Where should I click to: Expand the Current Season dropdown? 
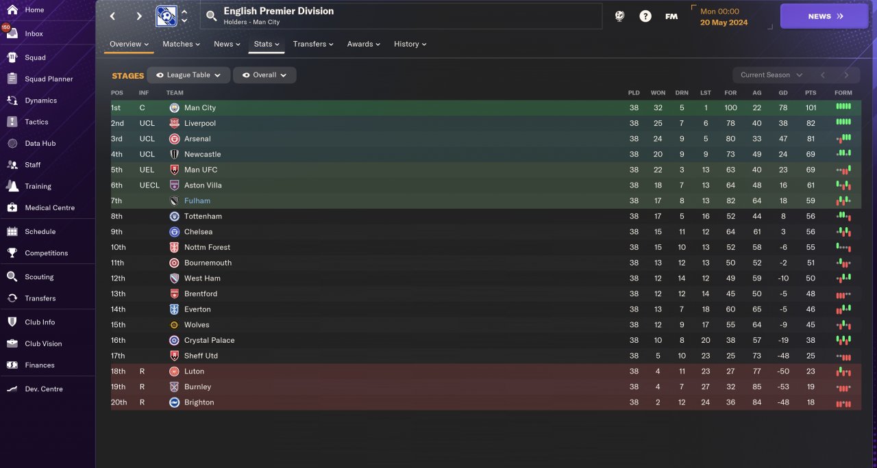pos(771,75)
